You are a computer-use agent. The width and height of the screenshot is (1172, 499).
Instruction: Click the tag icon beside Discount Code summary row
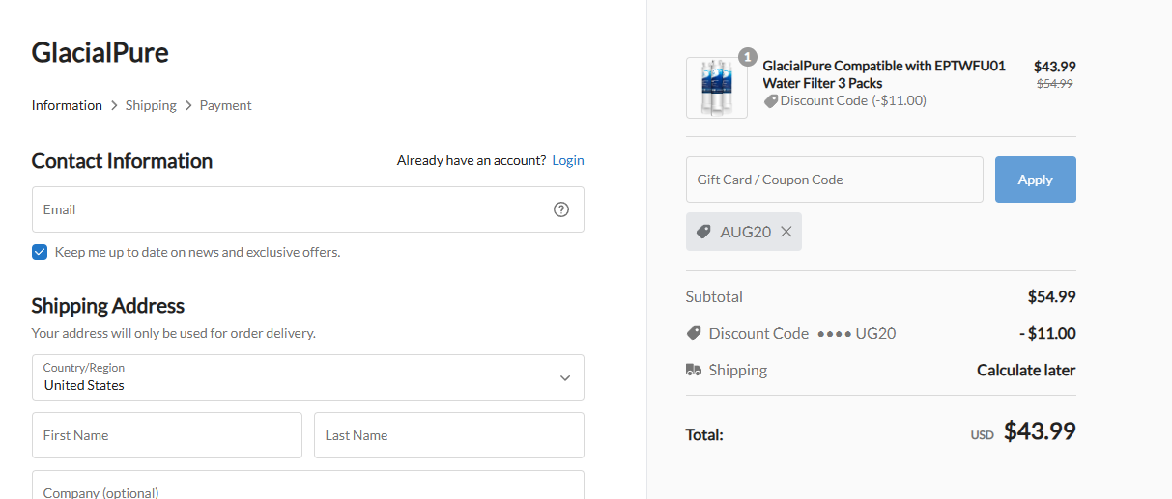click(693, 333)
